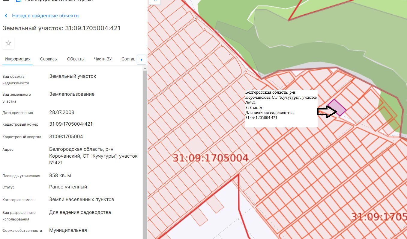Select the address value in the info panel

coord(93,156)
